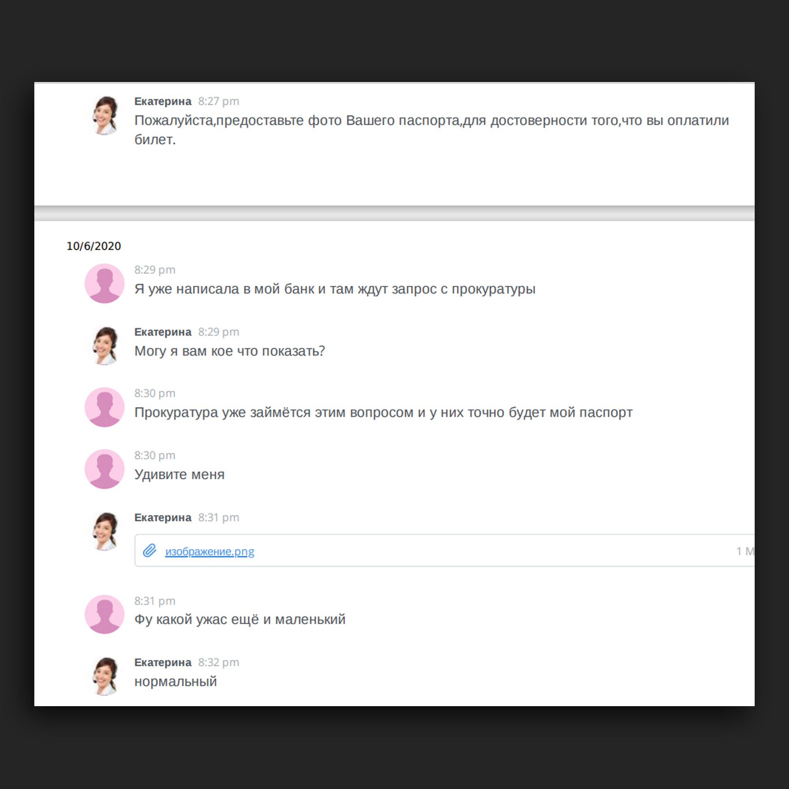This screenshot has height=789, width=789.
Task: Click Екатерина's avatar next to 'нормальный'
Action: click(105, 676)
